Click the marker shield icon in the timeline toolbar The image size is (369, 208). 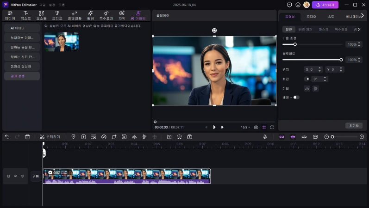point(73,137)
